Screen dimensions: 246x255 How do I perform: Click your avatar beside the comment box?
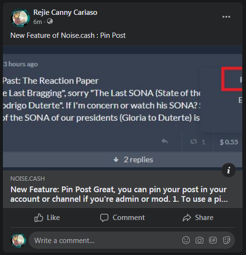(x=18, y=240)
